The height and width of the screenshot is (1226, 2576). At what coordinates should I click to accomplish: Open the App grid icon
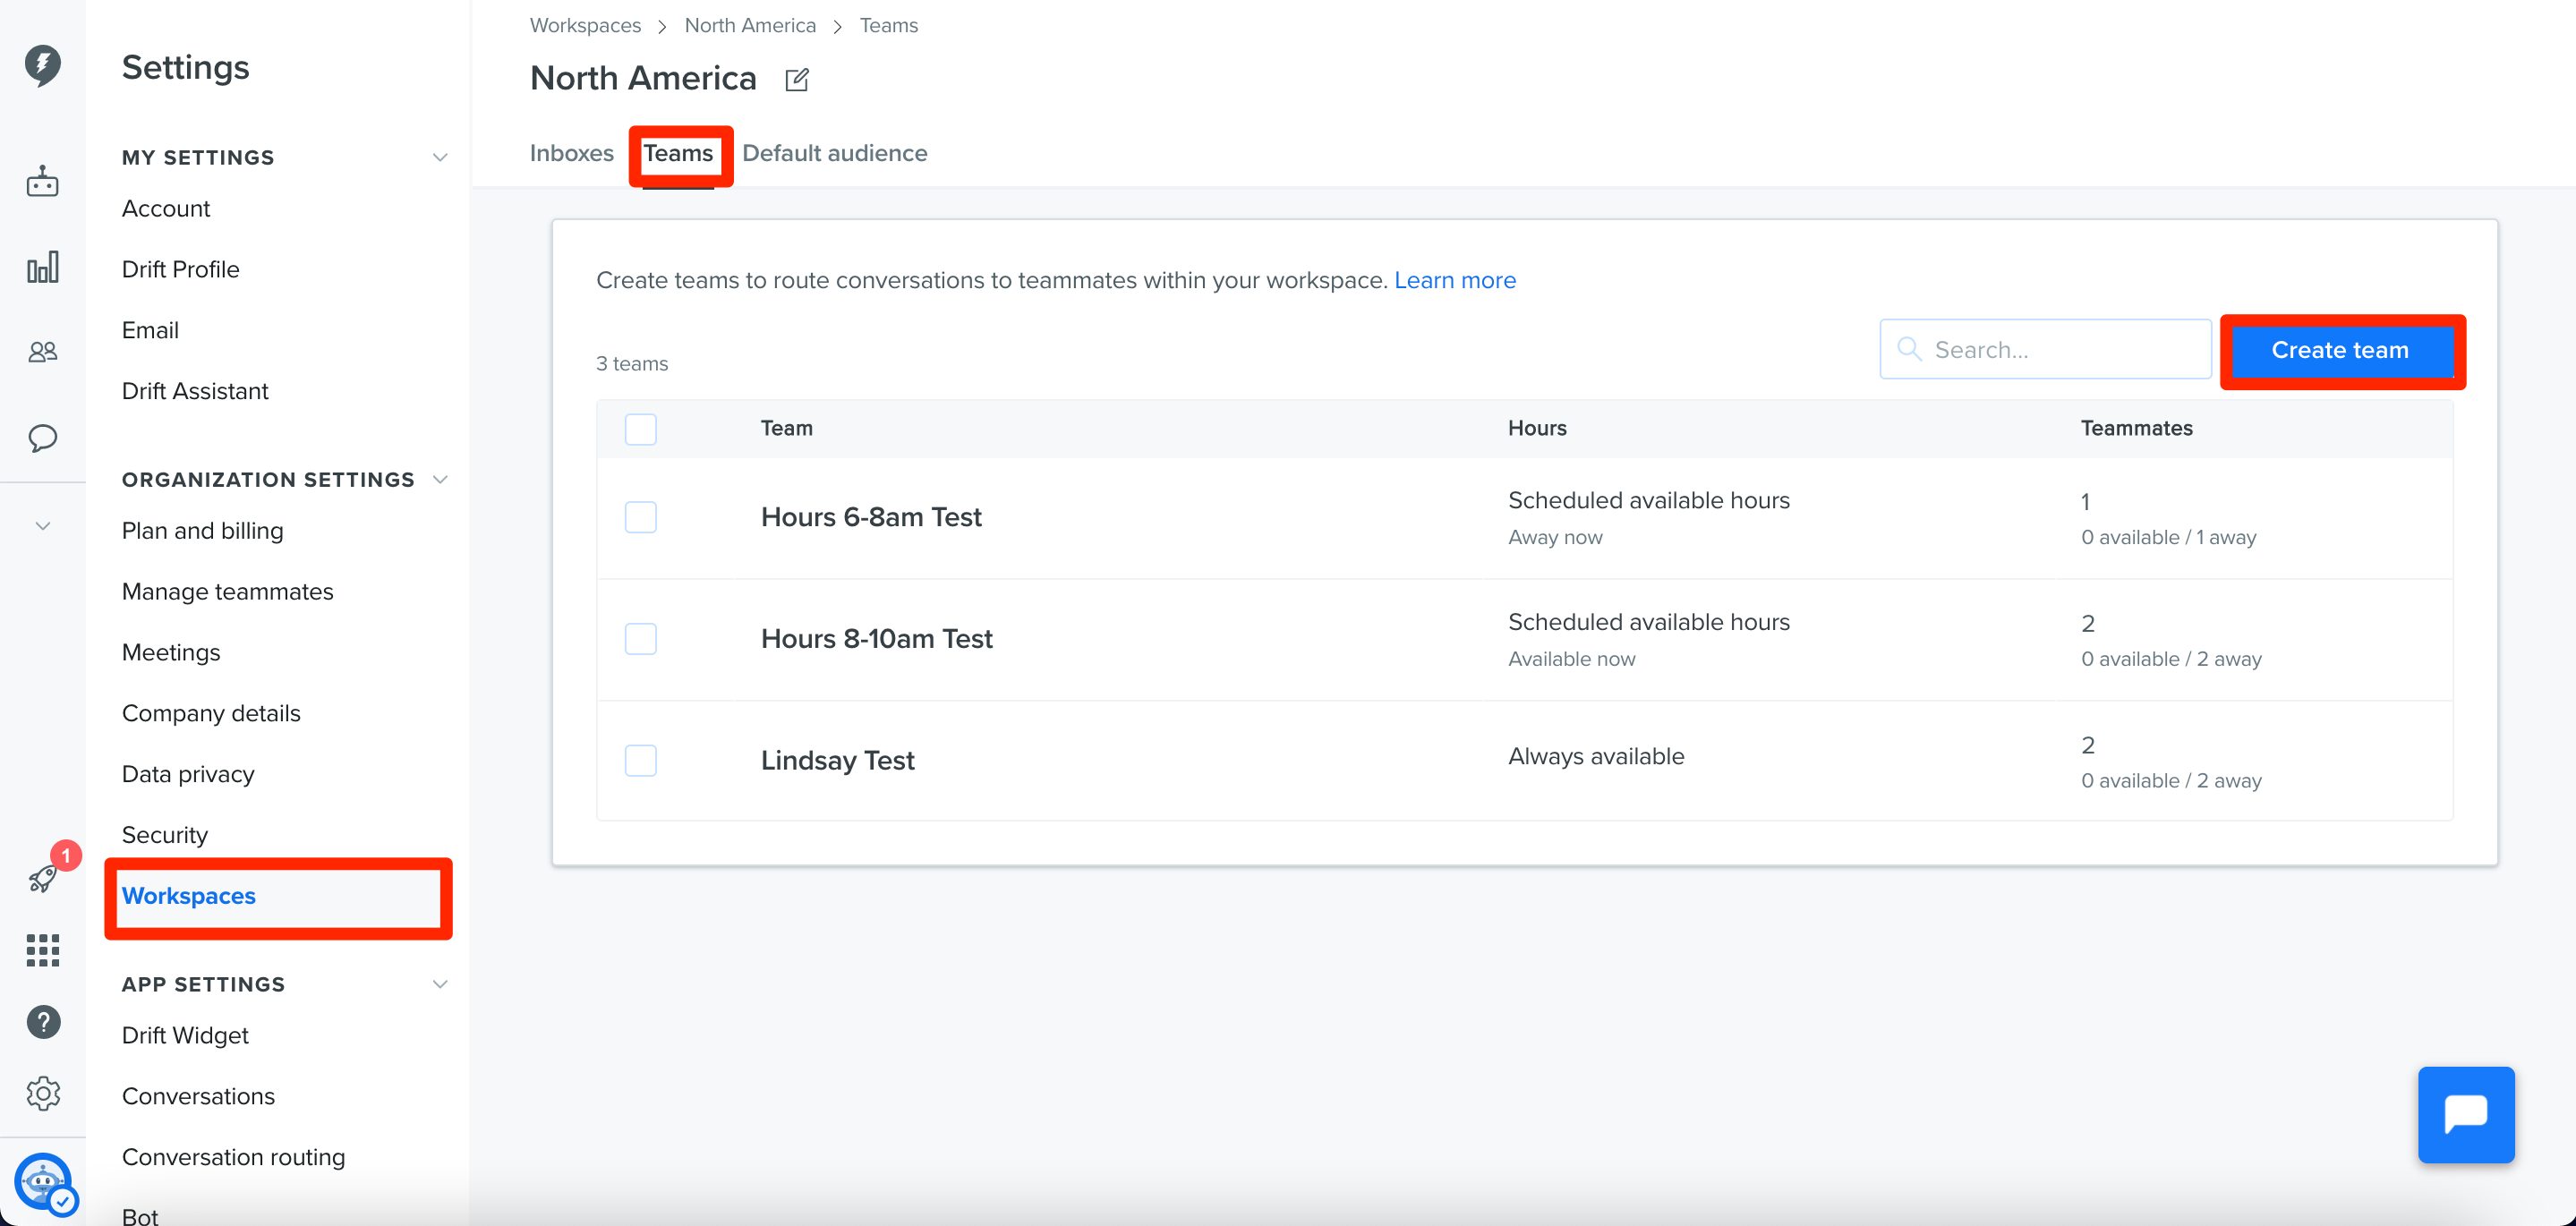42,950
